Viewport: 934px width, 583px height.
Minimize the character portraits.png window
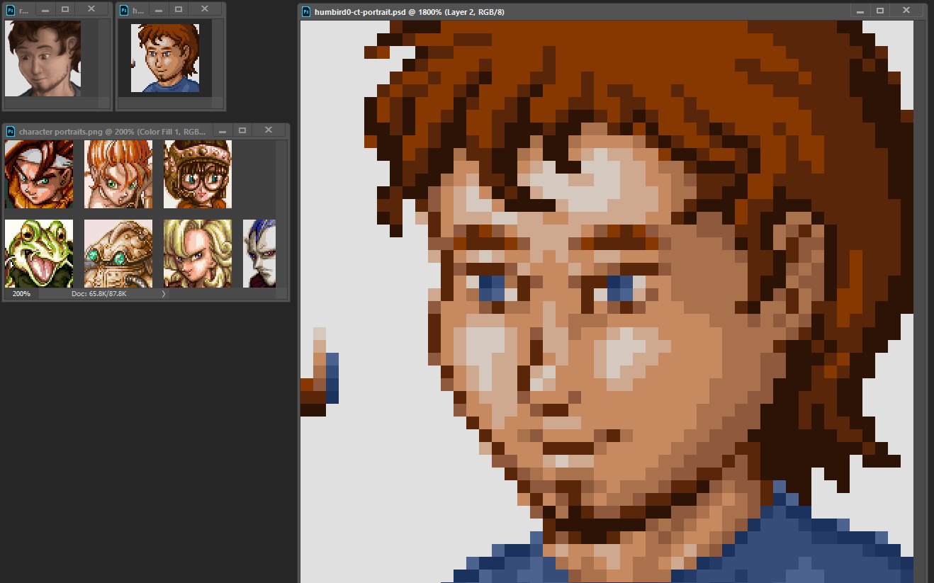click(x=221, y=131)
